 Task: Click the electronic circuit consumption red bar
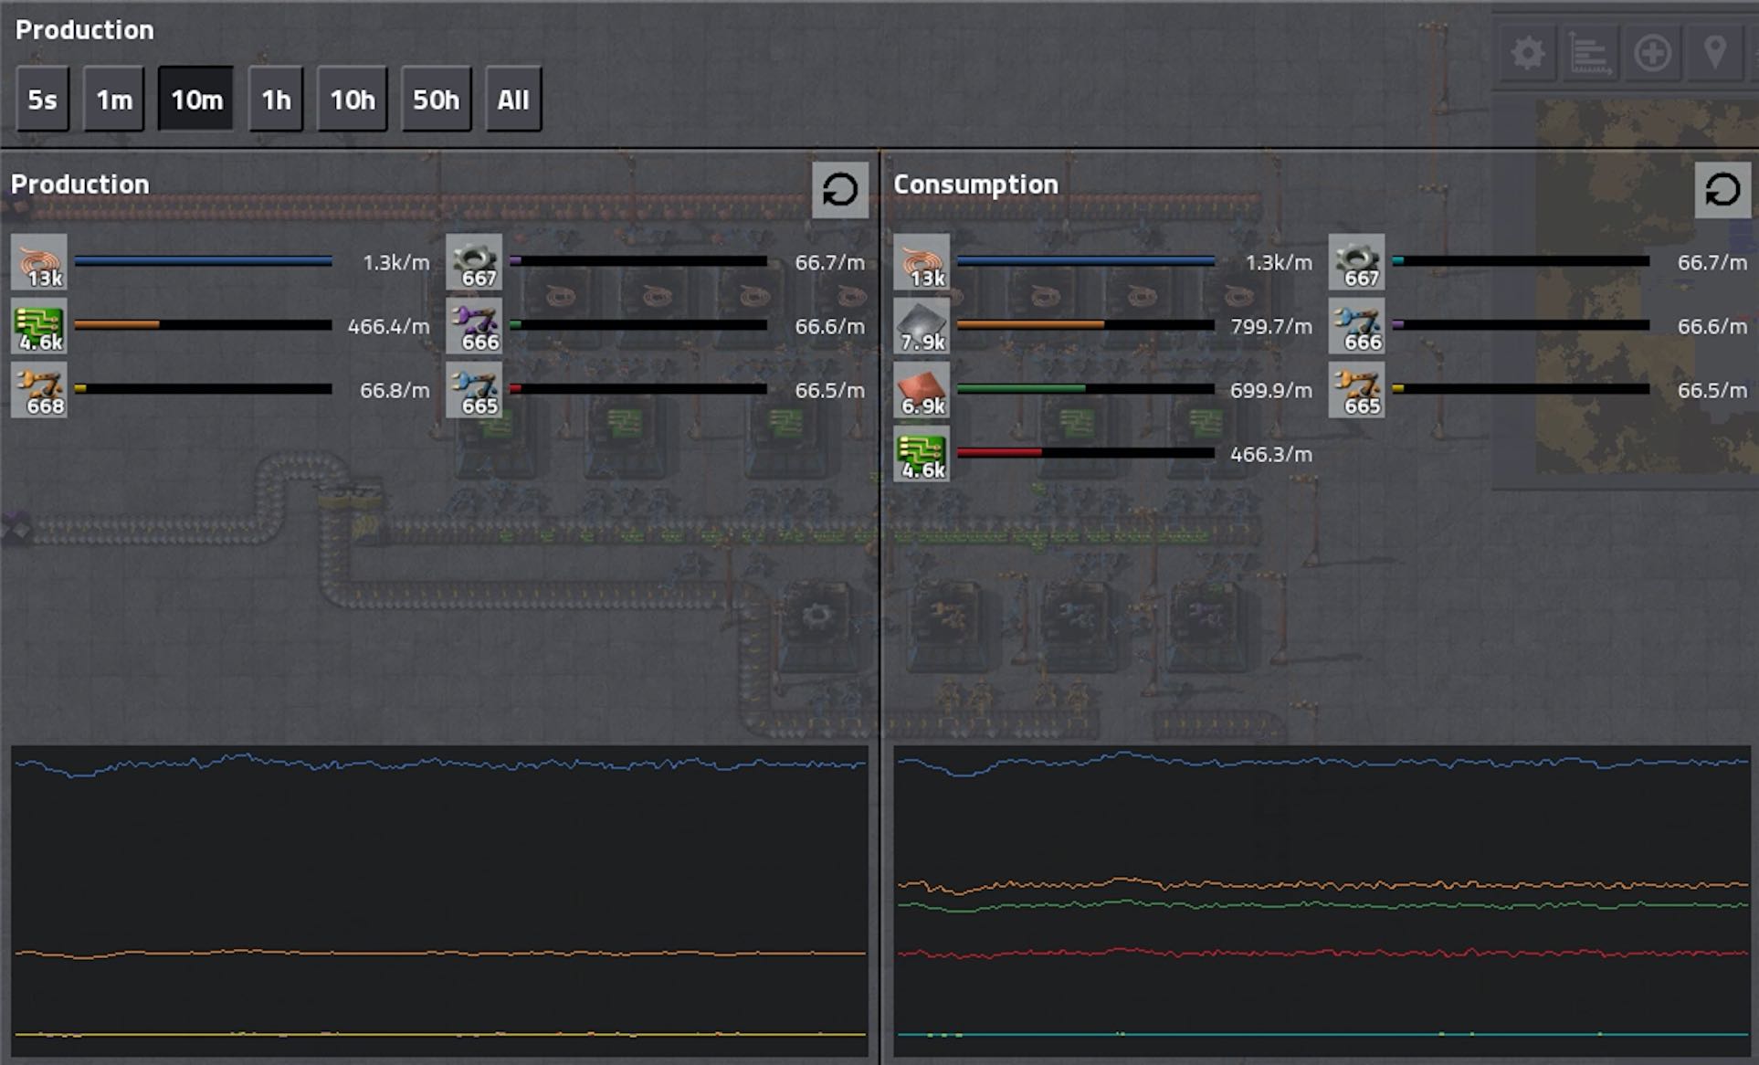click(1086, 453)
